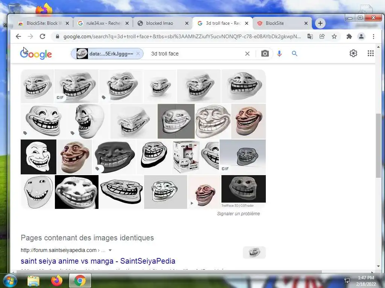This screenshot has height=288, width=385.
Task: Start voice search with the microphone icon
Action: click(x=279, y=53)
